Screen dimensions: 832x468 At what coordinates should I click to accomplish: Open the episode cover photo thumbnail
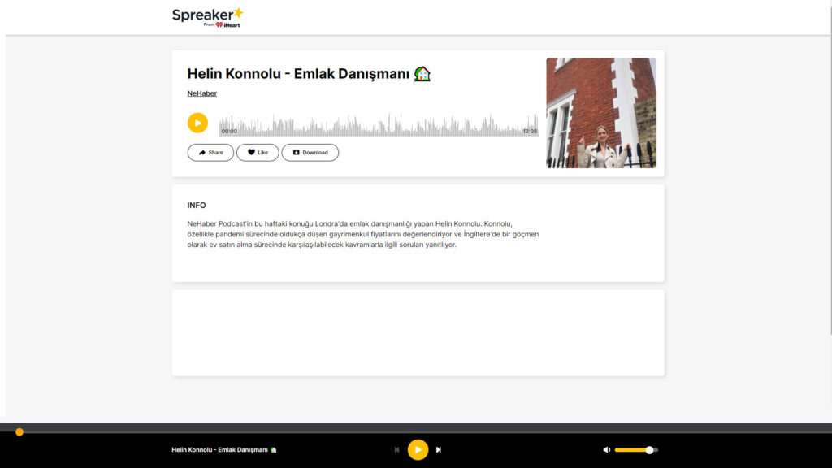point(601,113)
